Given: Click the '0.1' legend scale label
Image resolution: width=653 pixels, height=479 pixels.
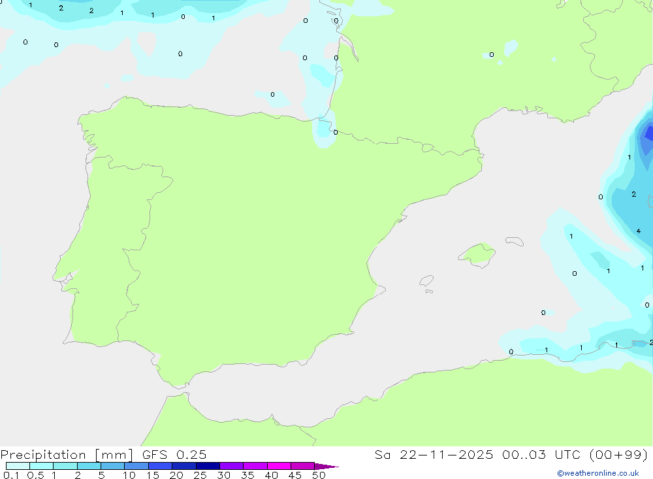Looking at the screenshot, I should (x=11, y=475).
